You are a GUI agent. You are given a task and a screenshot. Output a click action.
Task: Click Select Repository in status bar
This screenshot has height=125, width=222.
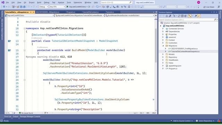205,121
